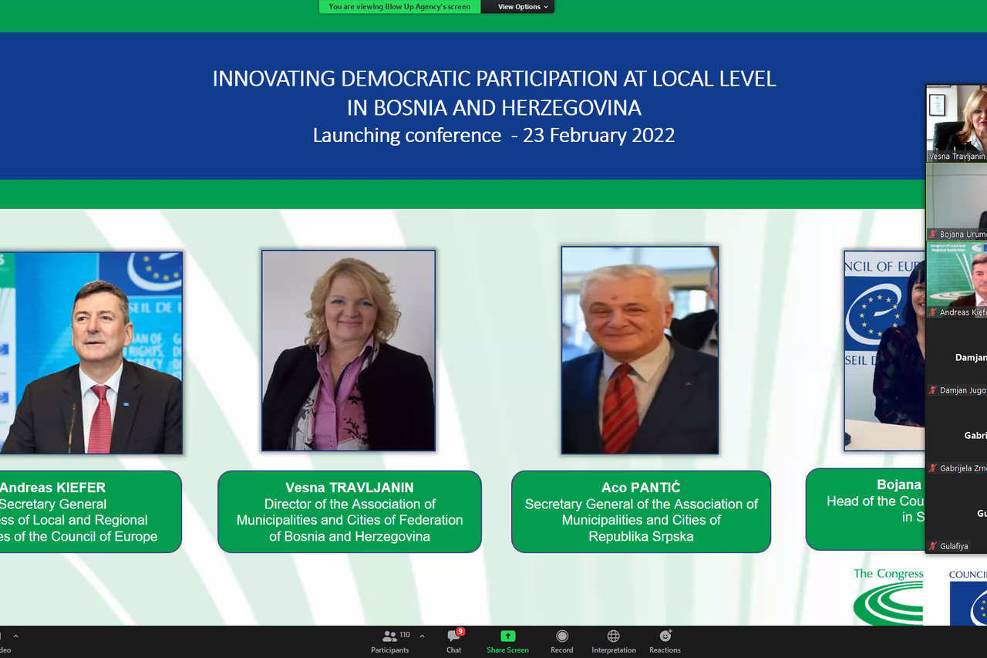Viewport: 987px width, 658px height.
Task: Click the Chat unread badge showing 9
Action: tap(460, 631)
